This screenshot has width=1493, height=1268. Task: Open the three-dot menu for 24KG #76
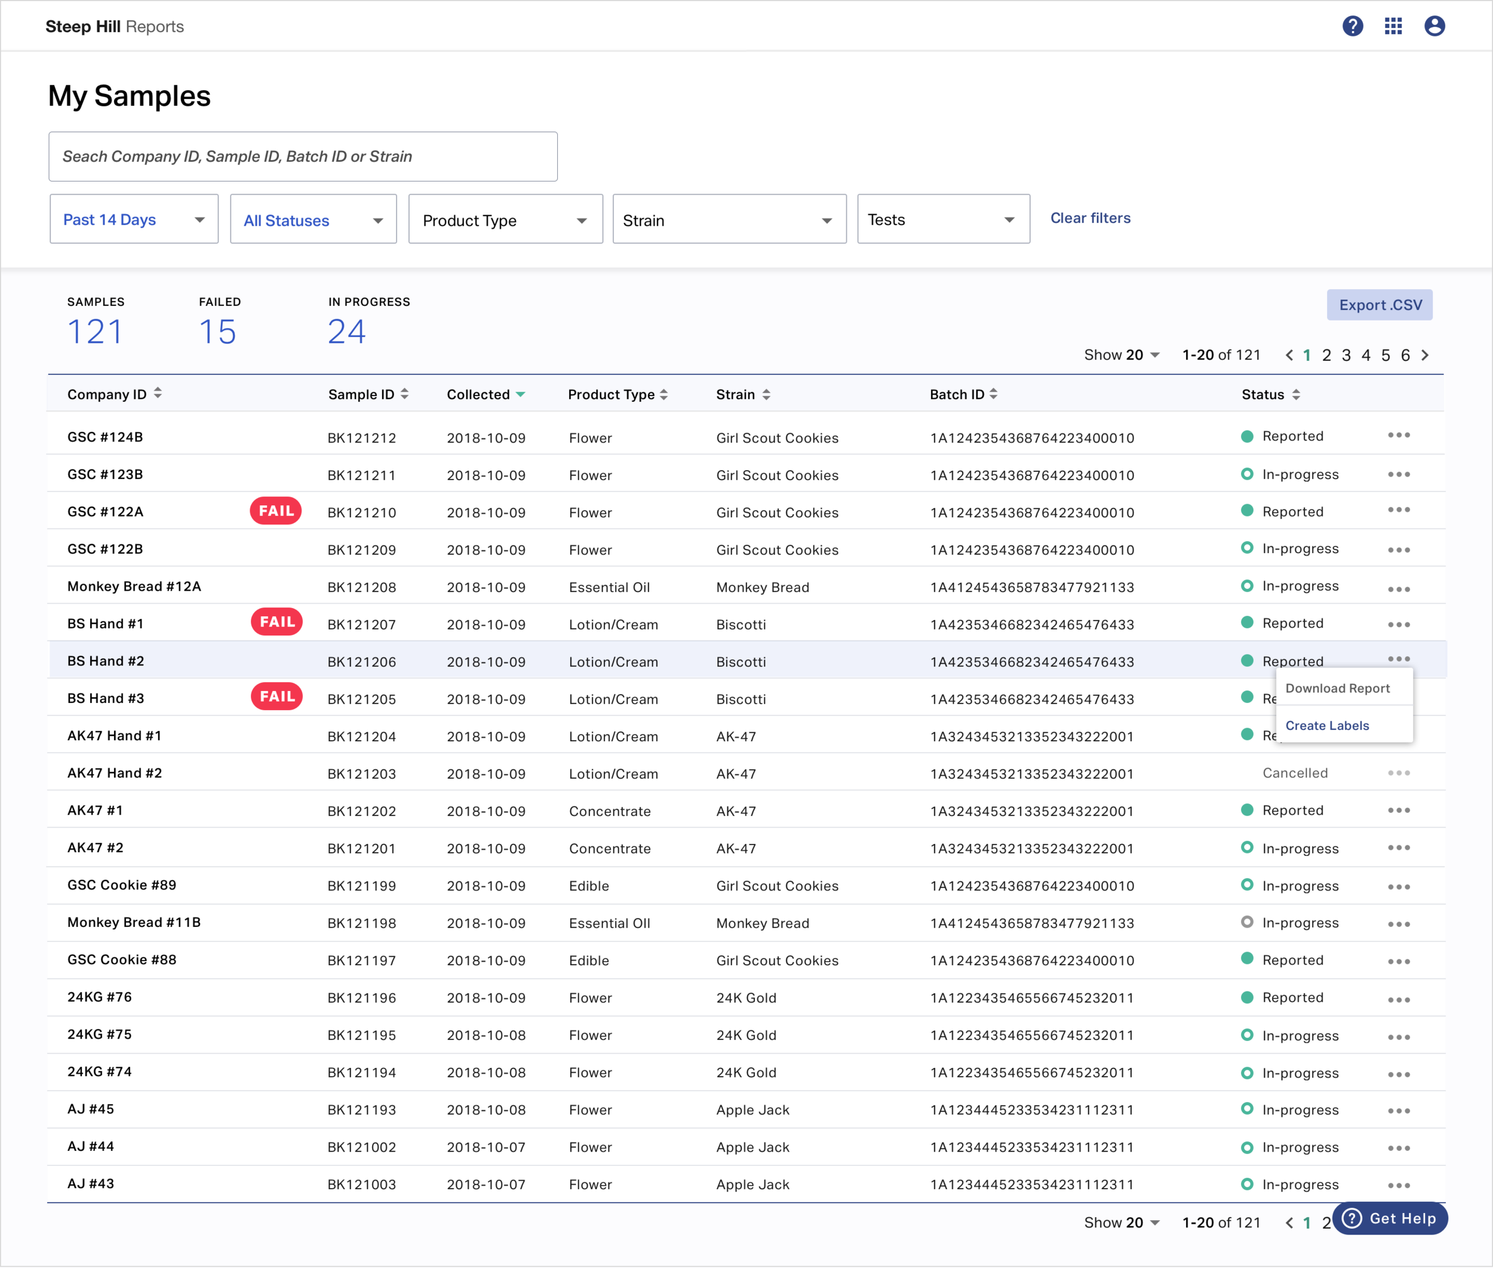point(1398,999)
